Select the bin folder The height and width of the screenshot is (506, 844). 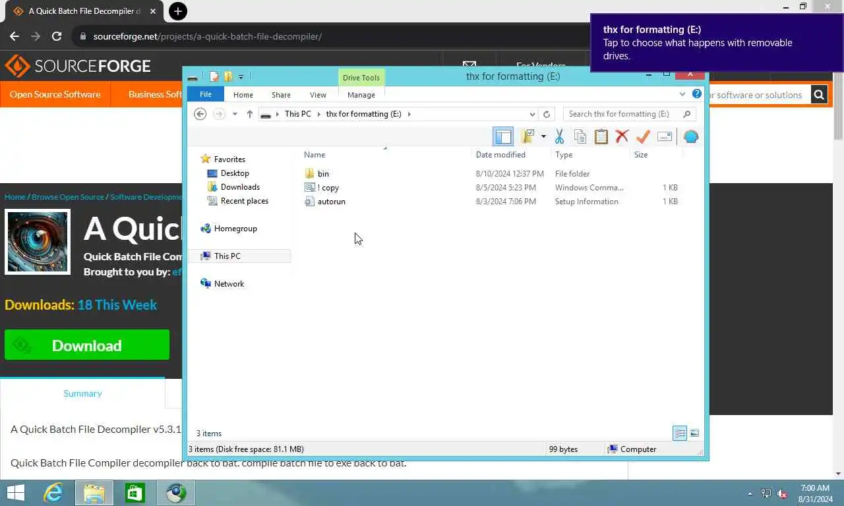point(323,174)
